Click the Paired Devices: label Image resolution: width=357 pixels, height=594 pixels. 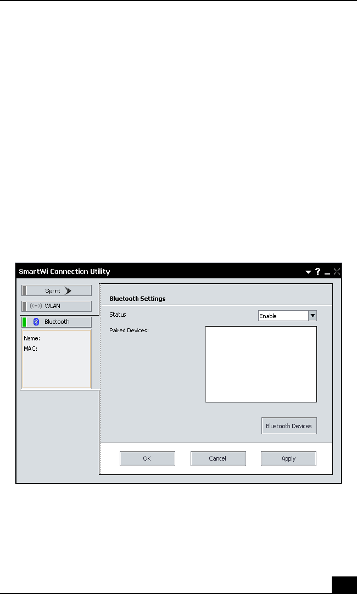pos(129,330)
